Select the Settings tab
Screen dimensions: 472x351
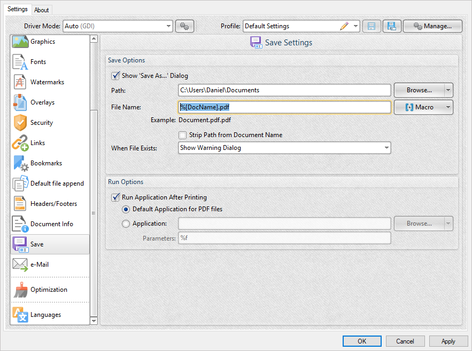pos(18,9)
